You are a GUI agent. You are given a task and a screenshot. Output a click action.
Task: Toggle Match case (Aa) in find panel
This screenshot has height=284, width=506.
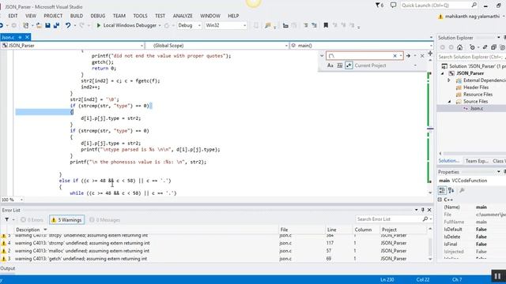pyautogui.click(x=330, y=65)
